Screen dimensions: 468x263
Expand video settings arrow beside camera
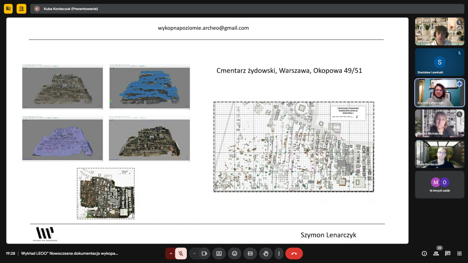pos(194,253)
